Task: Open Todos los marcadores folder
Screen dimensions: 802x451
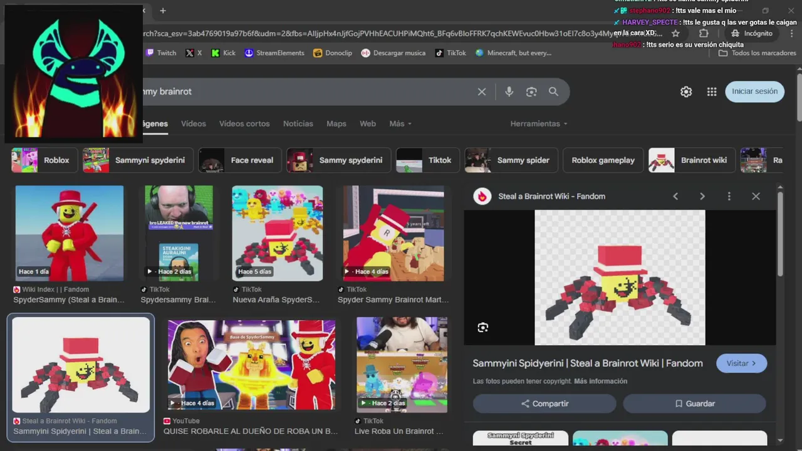Action: tap(758, 53)
